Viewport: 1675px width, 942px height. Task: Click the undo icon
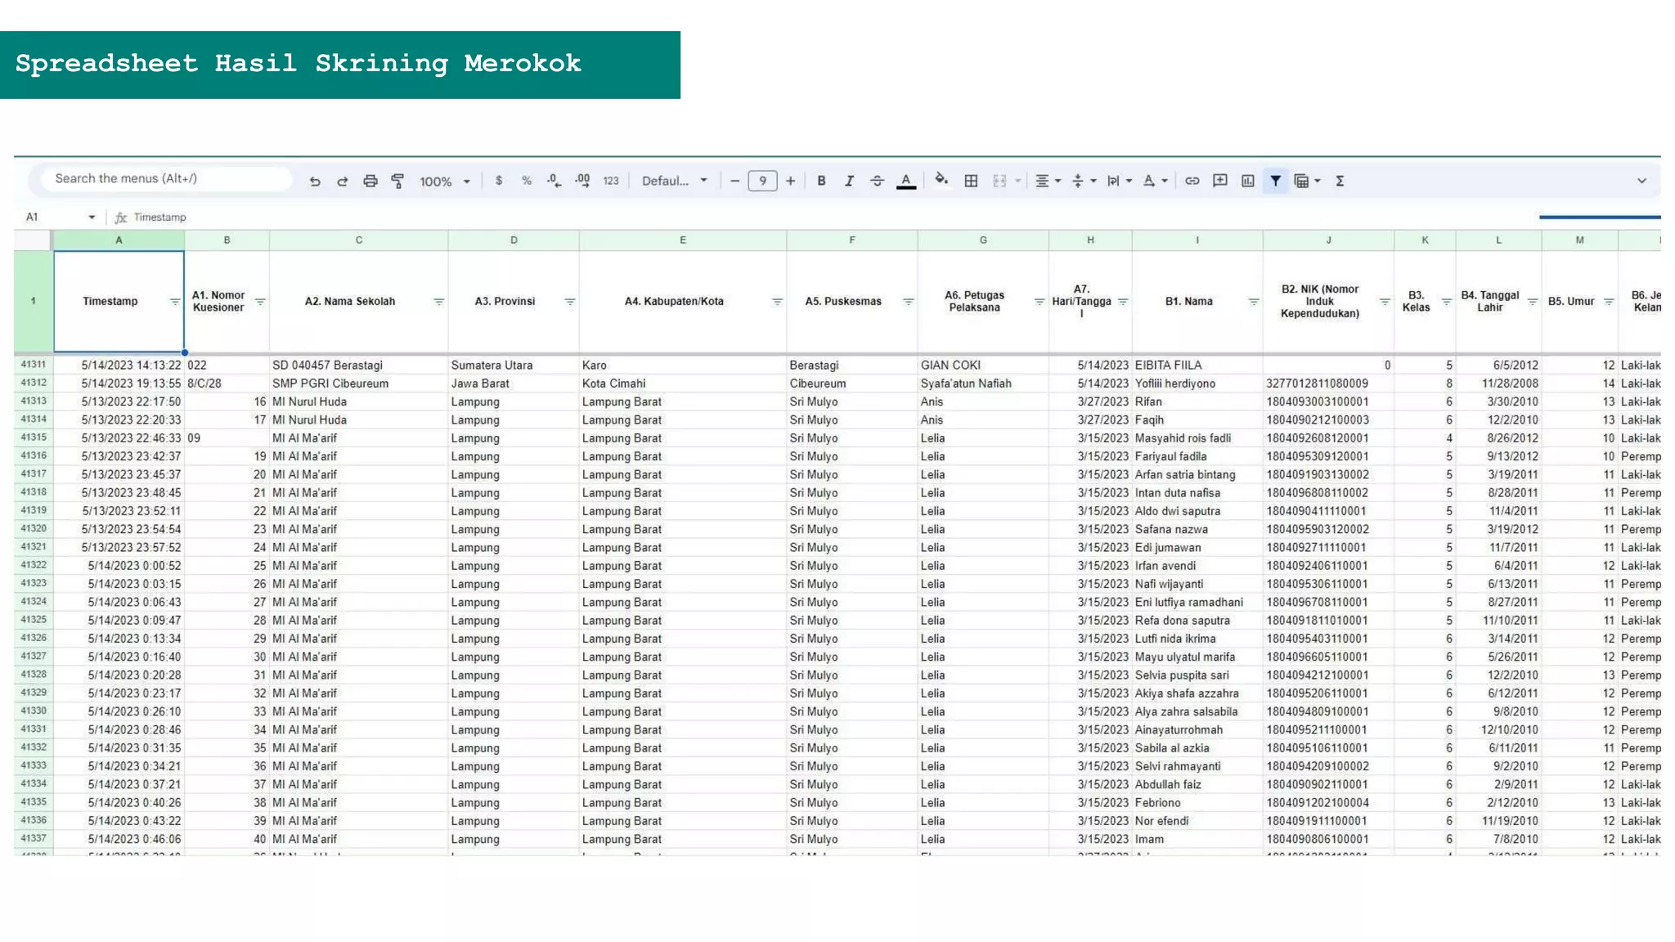(315, 182)
